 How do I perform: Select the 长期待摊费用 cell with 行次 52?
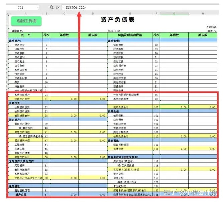coord(26,170)
